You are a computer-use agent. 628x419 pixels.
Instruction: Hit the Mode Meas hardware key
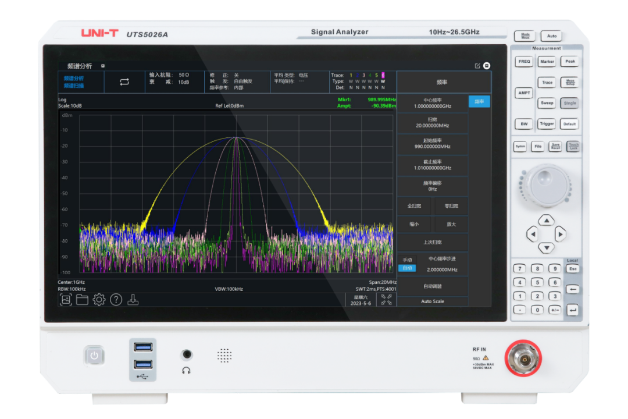tap(525, 35)
